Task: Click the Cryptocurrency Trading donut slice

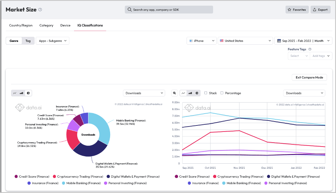Action: pyautogui.click(x=72, y=139)
